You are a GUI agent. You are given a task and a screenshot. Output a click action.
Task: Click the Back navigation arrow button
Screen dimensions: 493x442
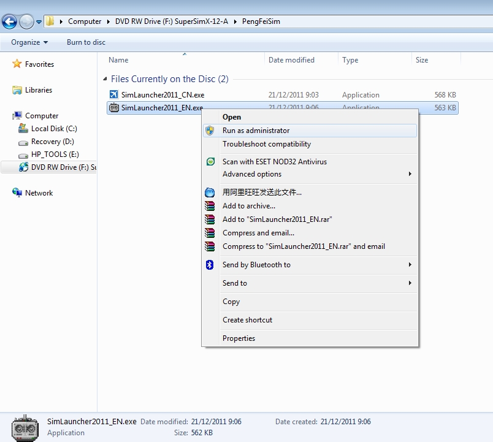9,21
